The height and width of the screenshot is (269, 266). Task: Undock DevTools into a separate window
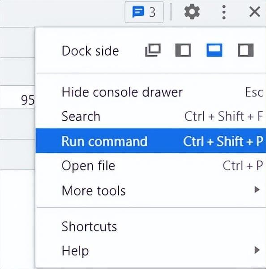[x=153, y=50]
